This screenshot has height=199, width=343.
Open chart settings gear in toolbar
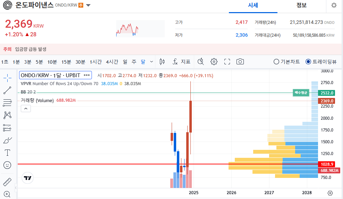(x=214, y=62)
